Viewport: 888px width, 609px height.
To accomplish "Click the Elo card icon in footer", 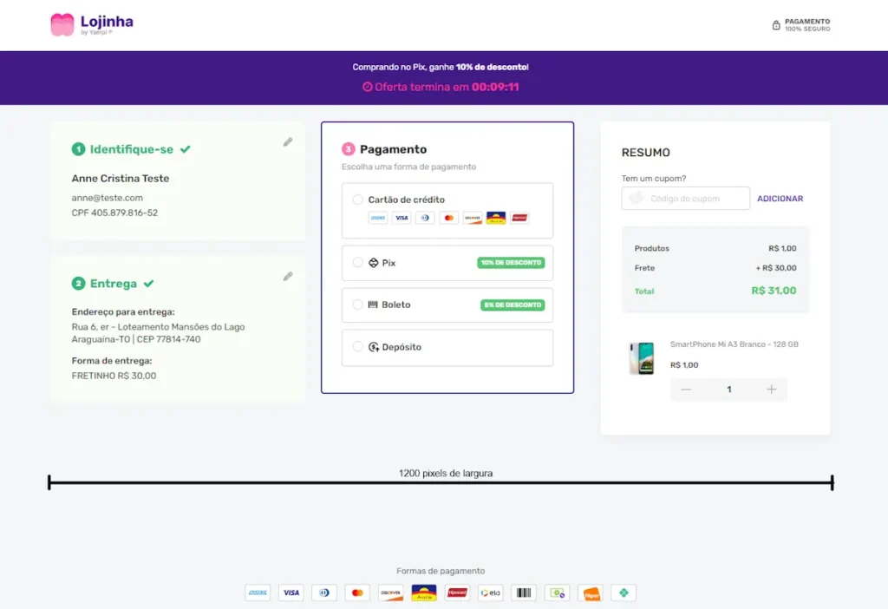I will click(x=491, y=593).
